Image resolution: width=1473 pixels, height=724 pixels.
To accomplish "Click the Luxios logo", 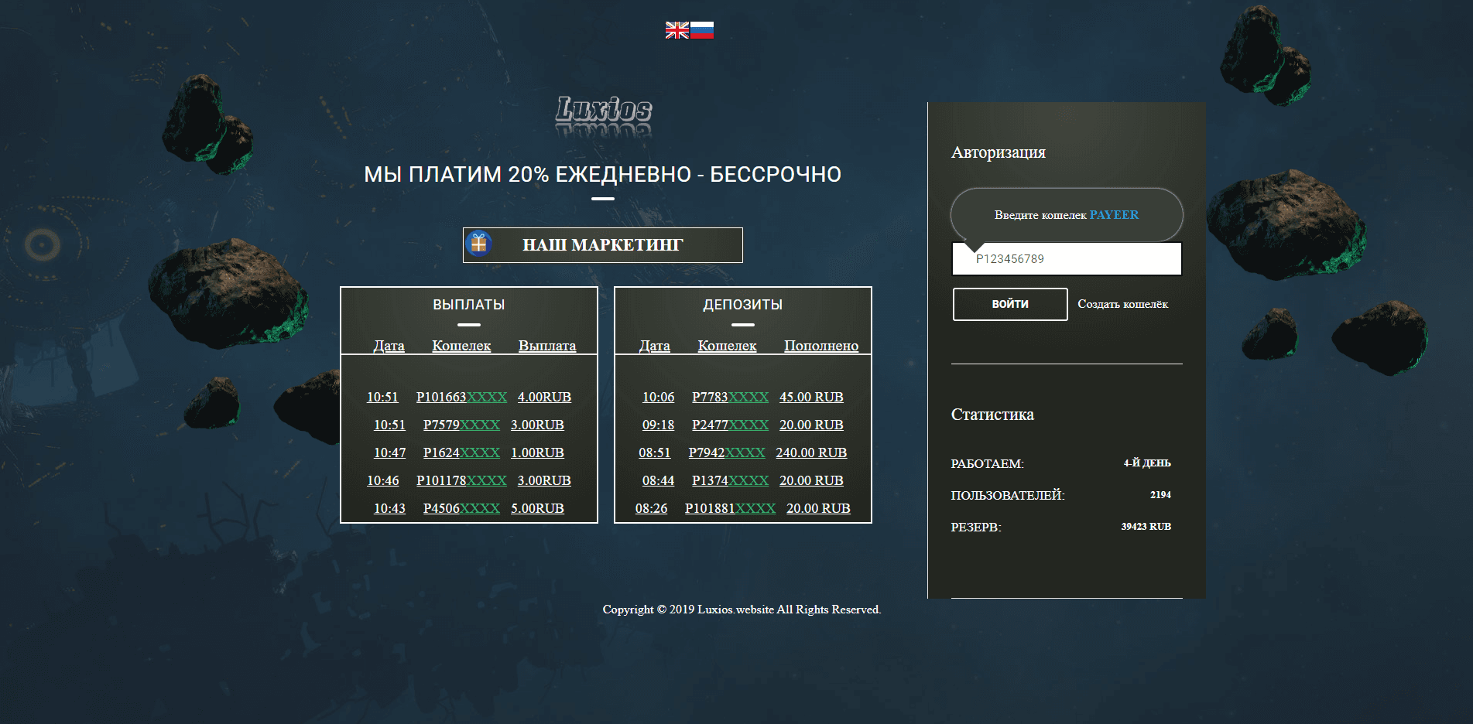I will (x=603, y=111).
